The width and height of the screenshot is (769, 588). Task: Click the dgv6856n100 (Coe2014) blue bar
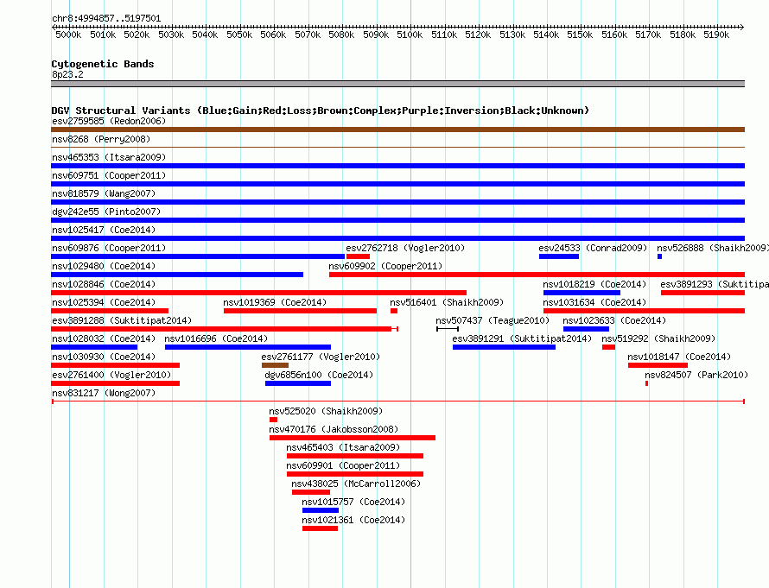click(298, 383)
